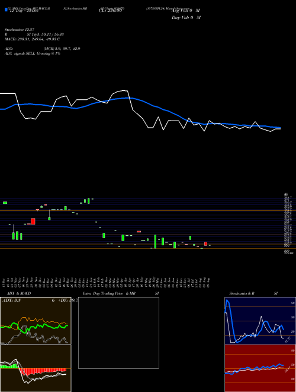The width and height of the screenshot is (296, 392).
Task: Click the first green candlestick at chart's left
Action: 5,203
